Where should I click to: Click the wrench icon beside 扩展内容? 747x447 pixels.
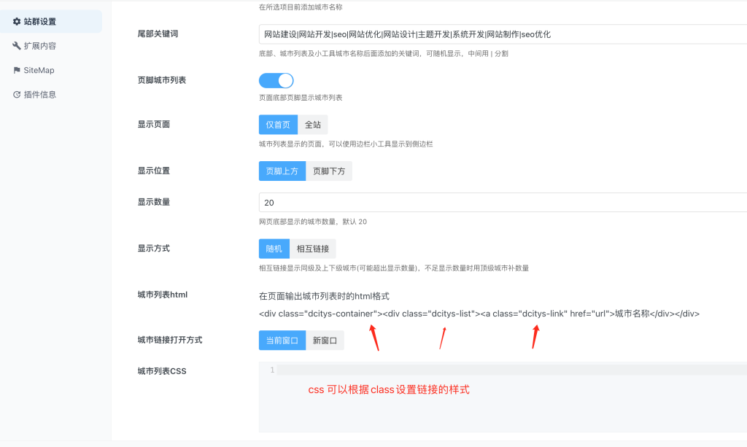pos(17,46)
